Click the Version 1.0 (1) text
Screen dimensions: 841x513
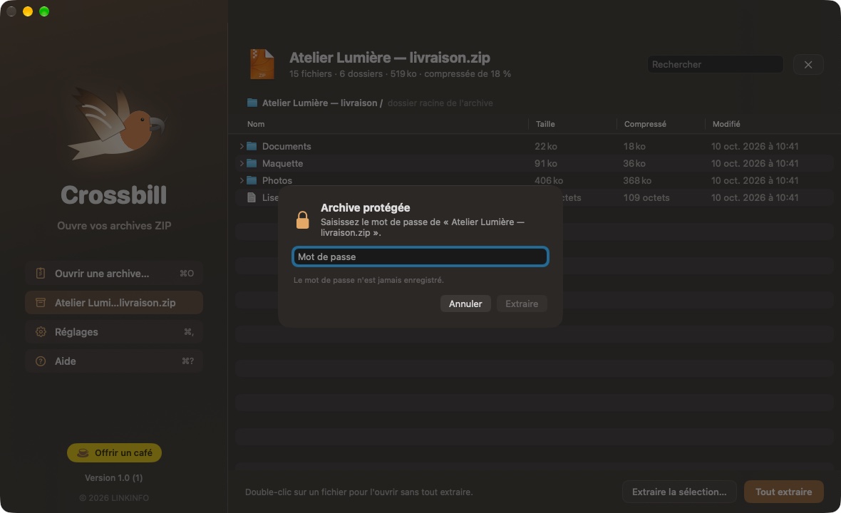tap(114, 477)
